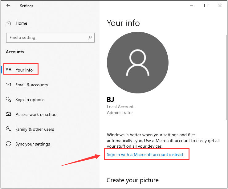Click the Settings window title text

(26, 6)
